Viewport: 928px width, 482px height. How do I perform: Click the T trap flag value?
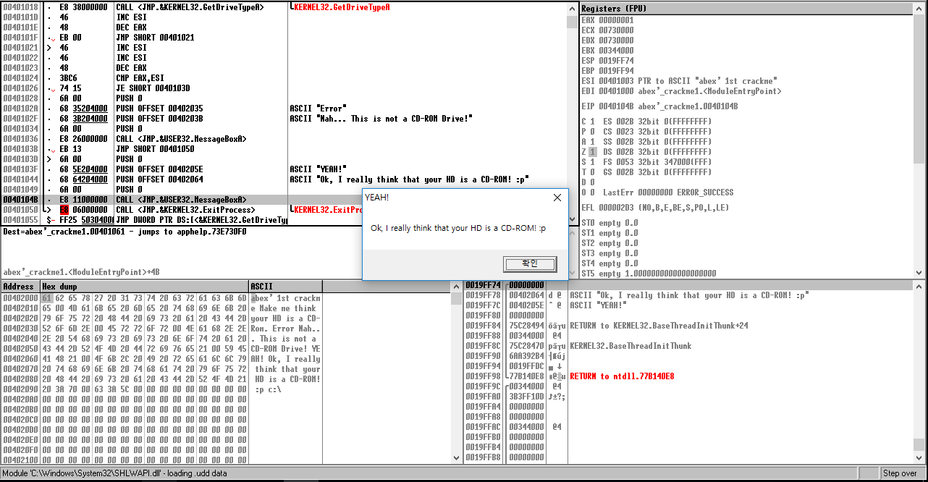coord(592,172)
